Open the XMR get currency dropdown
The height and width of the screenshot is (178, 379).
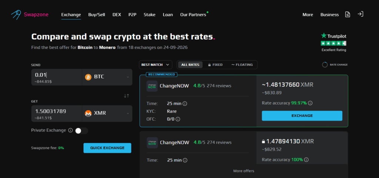107,113
